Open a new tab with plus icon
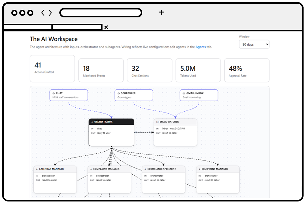Screen dimensions: 306x203 click(161, 12)
